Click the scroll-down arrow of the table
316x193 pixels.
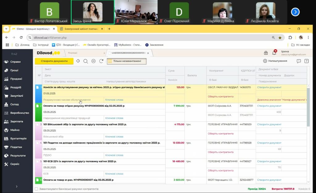tap(308, 182)
